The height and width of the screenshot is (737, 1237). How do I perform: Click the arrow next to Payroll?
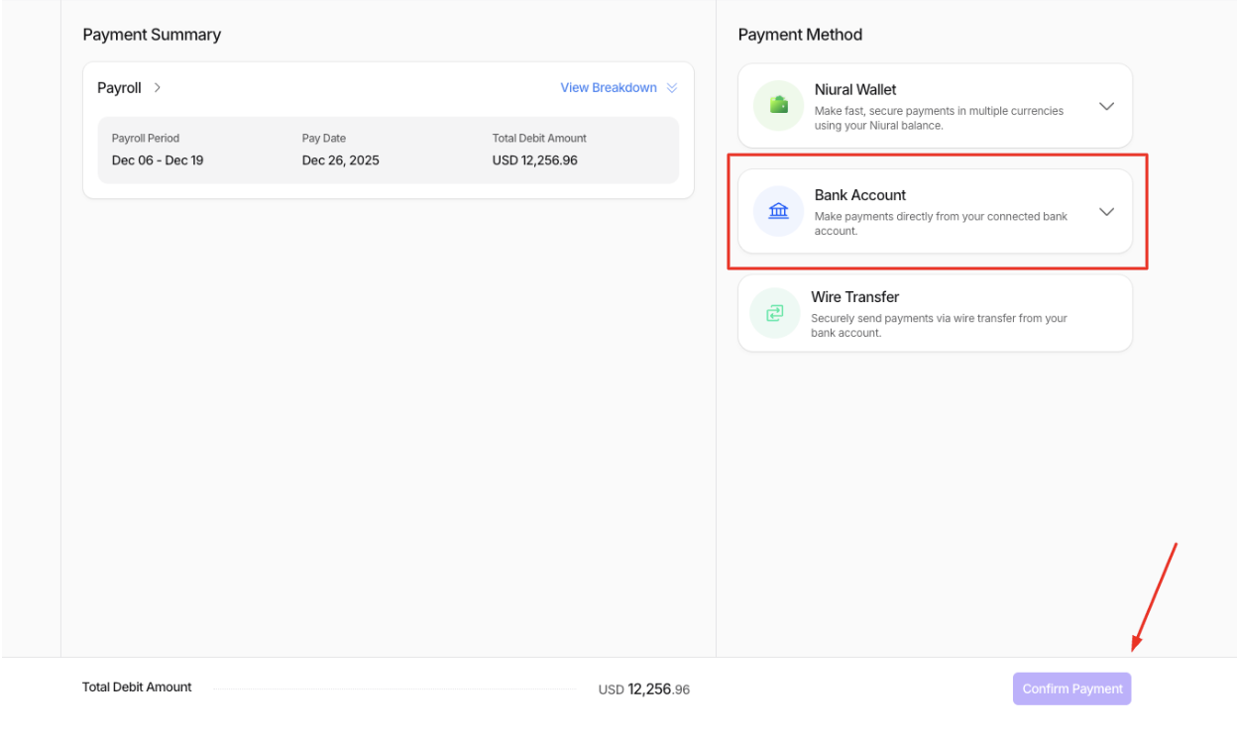[x=158, y=88]
